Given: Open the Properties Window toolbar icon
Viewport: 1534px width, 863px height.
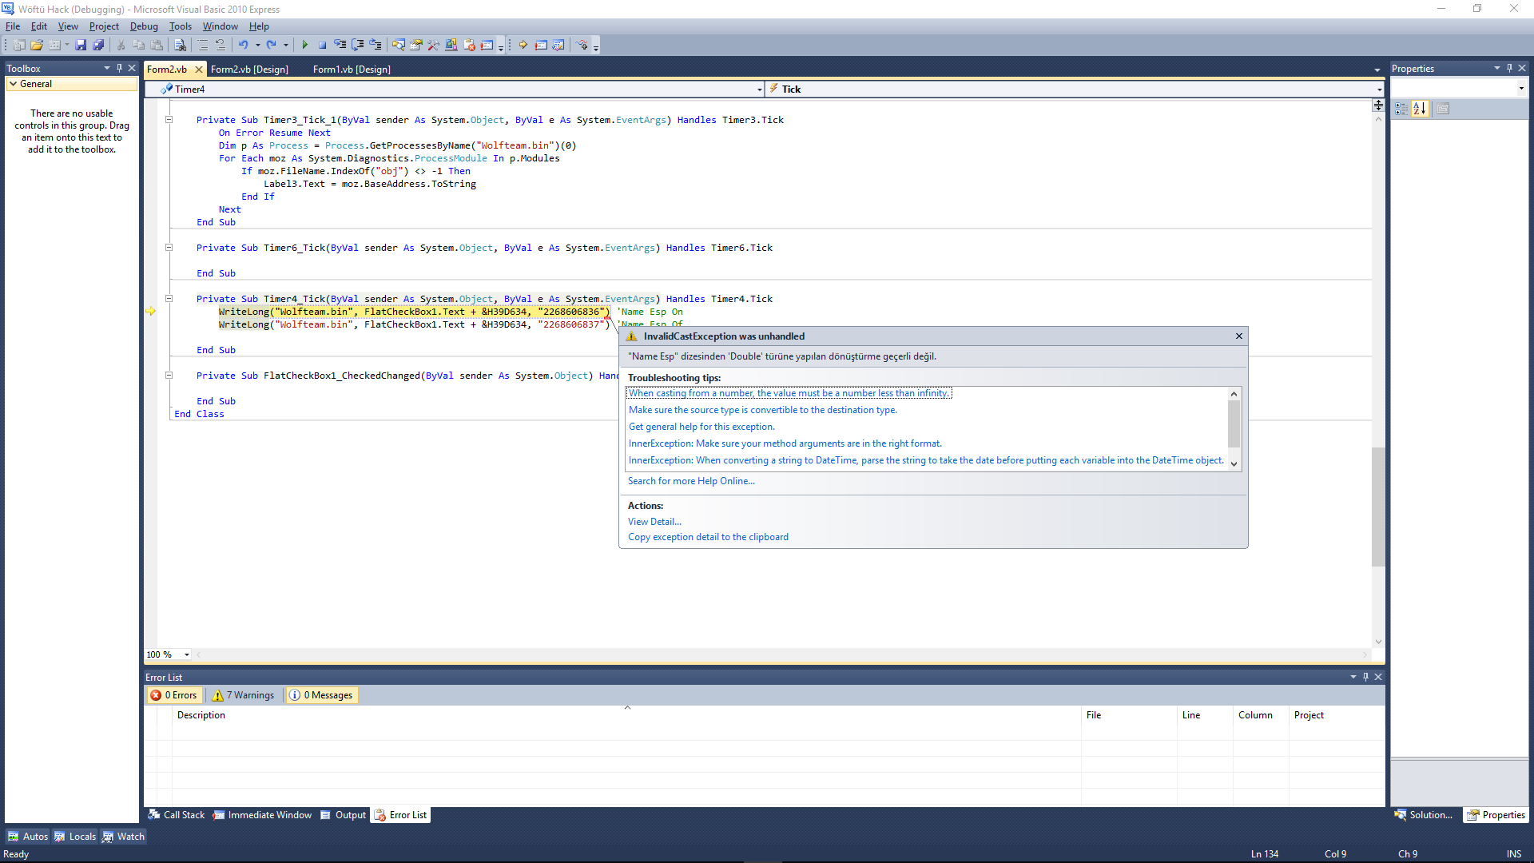Looking at the screenshot, I should coord(416,46).
